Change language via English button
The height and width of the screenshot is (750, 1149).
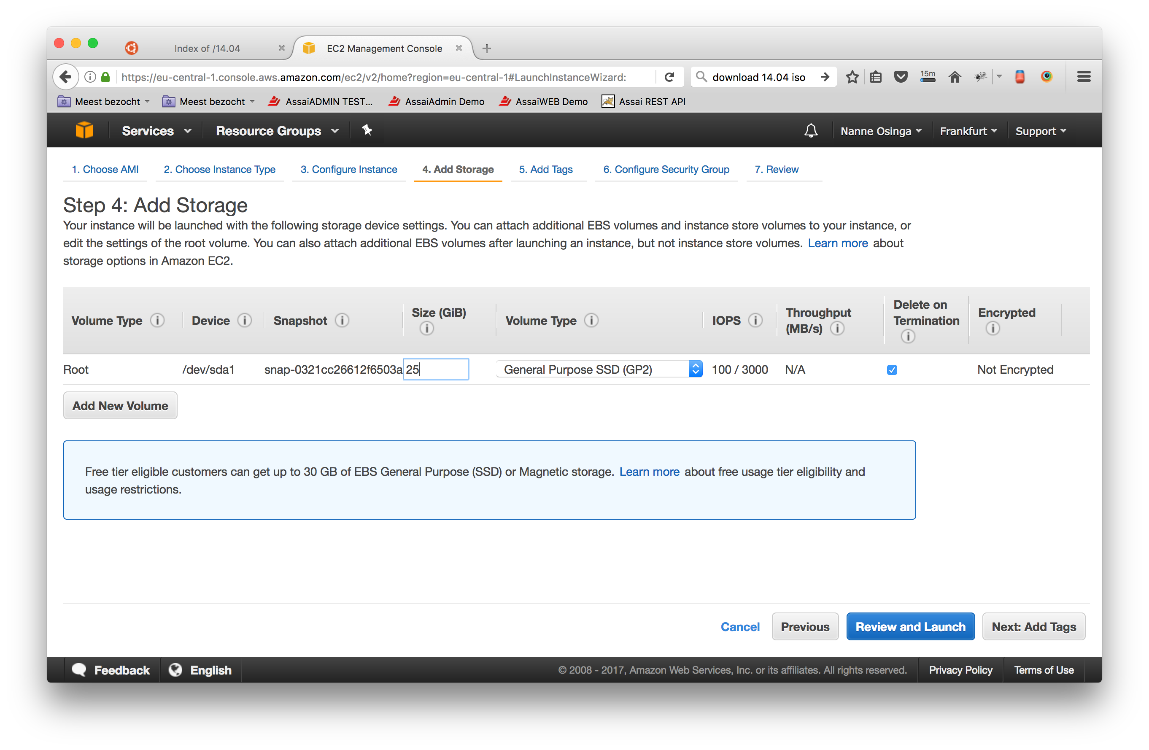[201, 670]
